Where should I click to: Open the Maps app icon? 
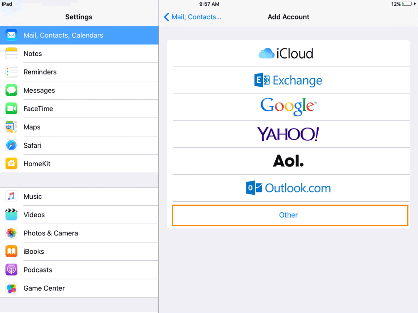[x=11, y=127]
